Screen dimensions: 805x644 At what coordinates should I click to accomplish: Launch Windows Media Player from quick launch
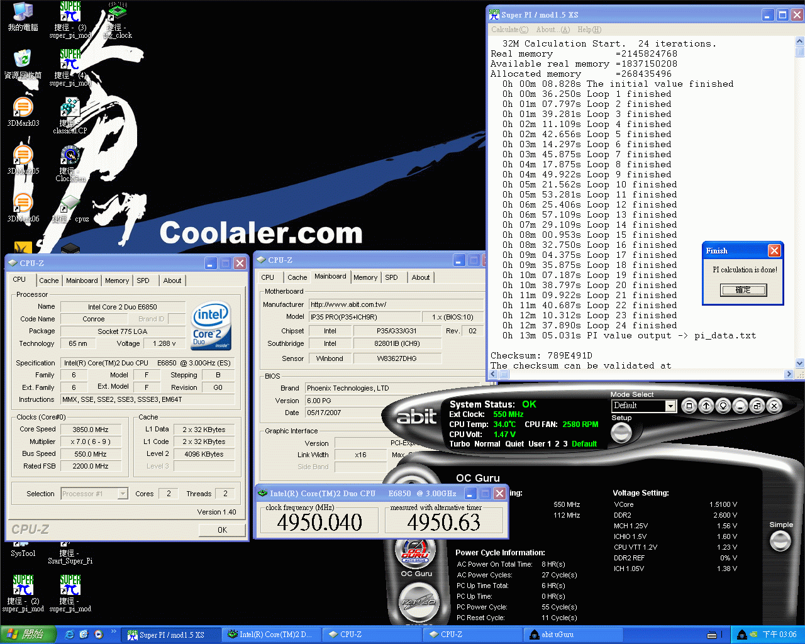click(x=99, y=635)
